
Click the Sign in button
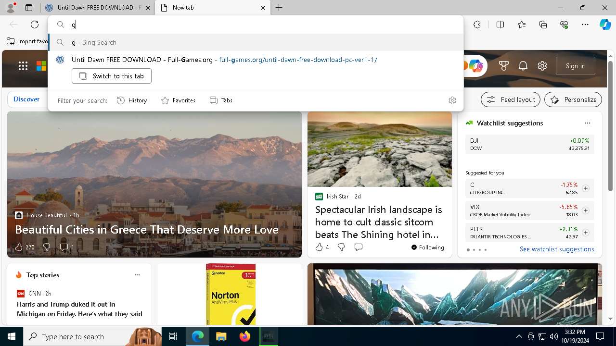pyautogui.click(x=576, y=66)
